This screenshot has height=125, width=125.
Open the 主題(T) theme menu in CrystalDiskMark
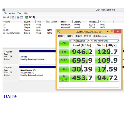(x=79, y=36)
